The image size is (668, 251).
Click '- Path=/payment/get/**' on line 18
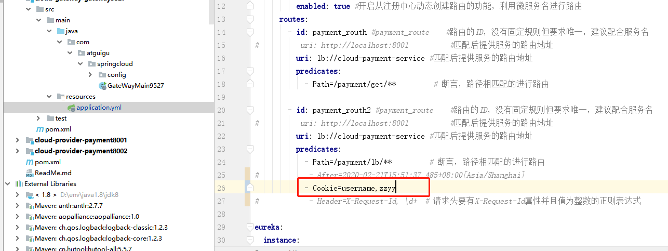[x=350, y=84]
